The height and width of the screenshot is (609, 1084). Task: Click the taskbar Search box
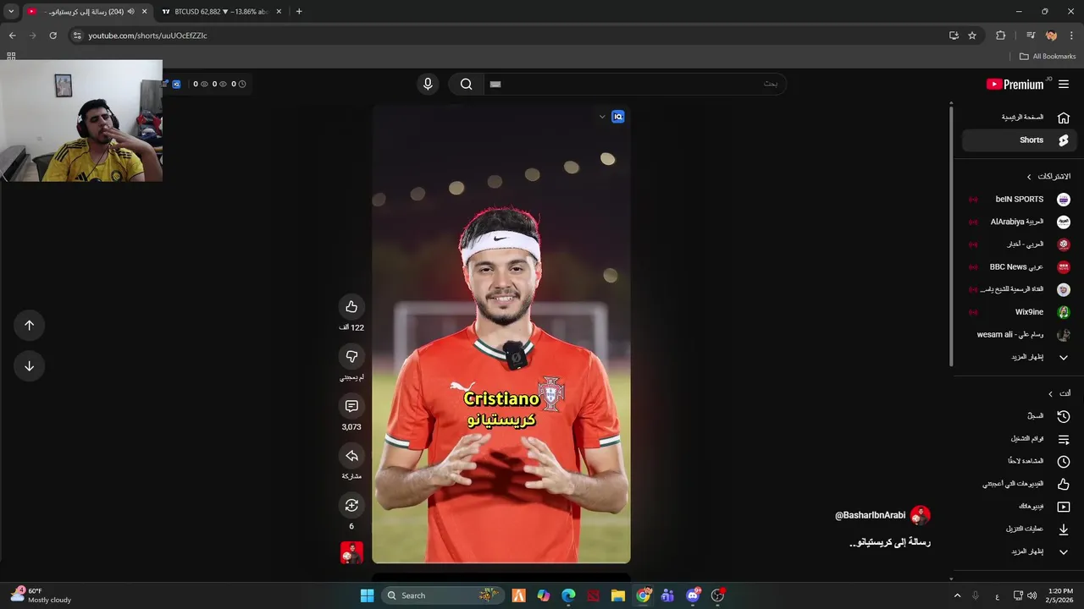(443, 595)
